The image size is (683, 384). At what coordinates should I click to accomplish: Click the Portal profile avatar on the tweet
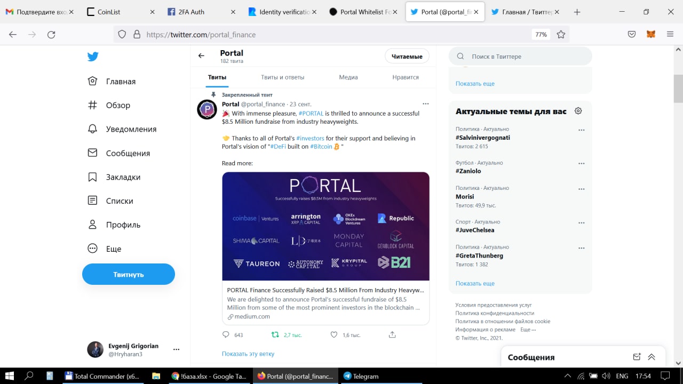tap(207, 109)
